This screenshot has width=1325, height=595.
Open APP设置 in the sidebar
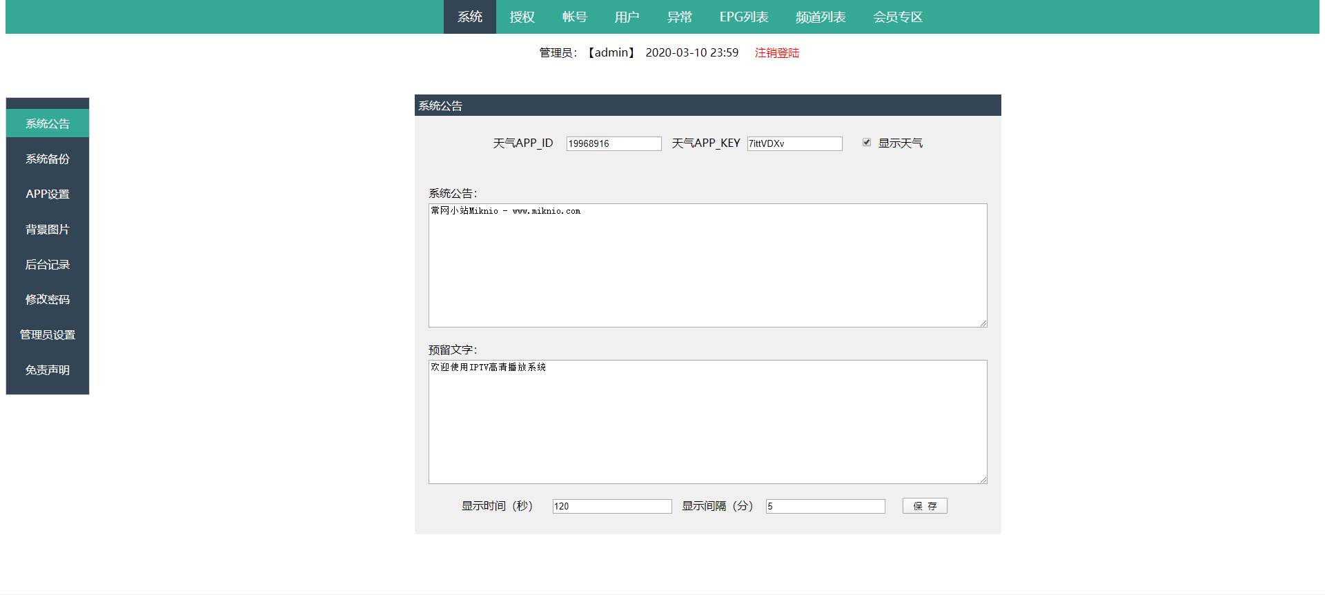[48, 194]
